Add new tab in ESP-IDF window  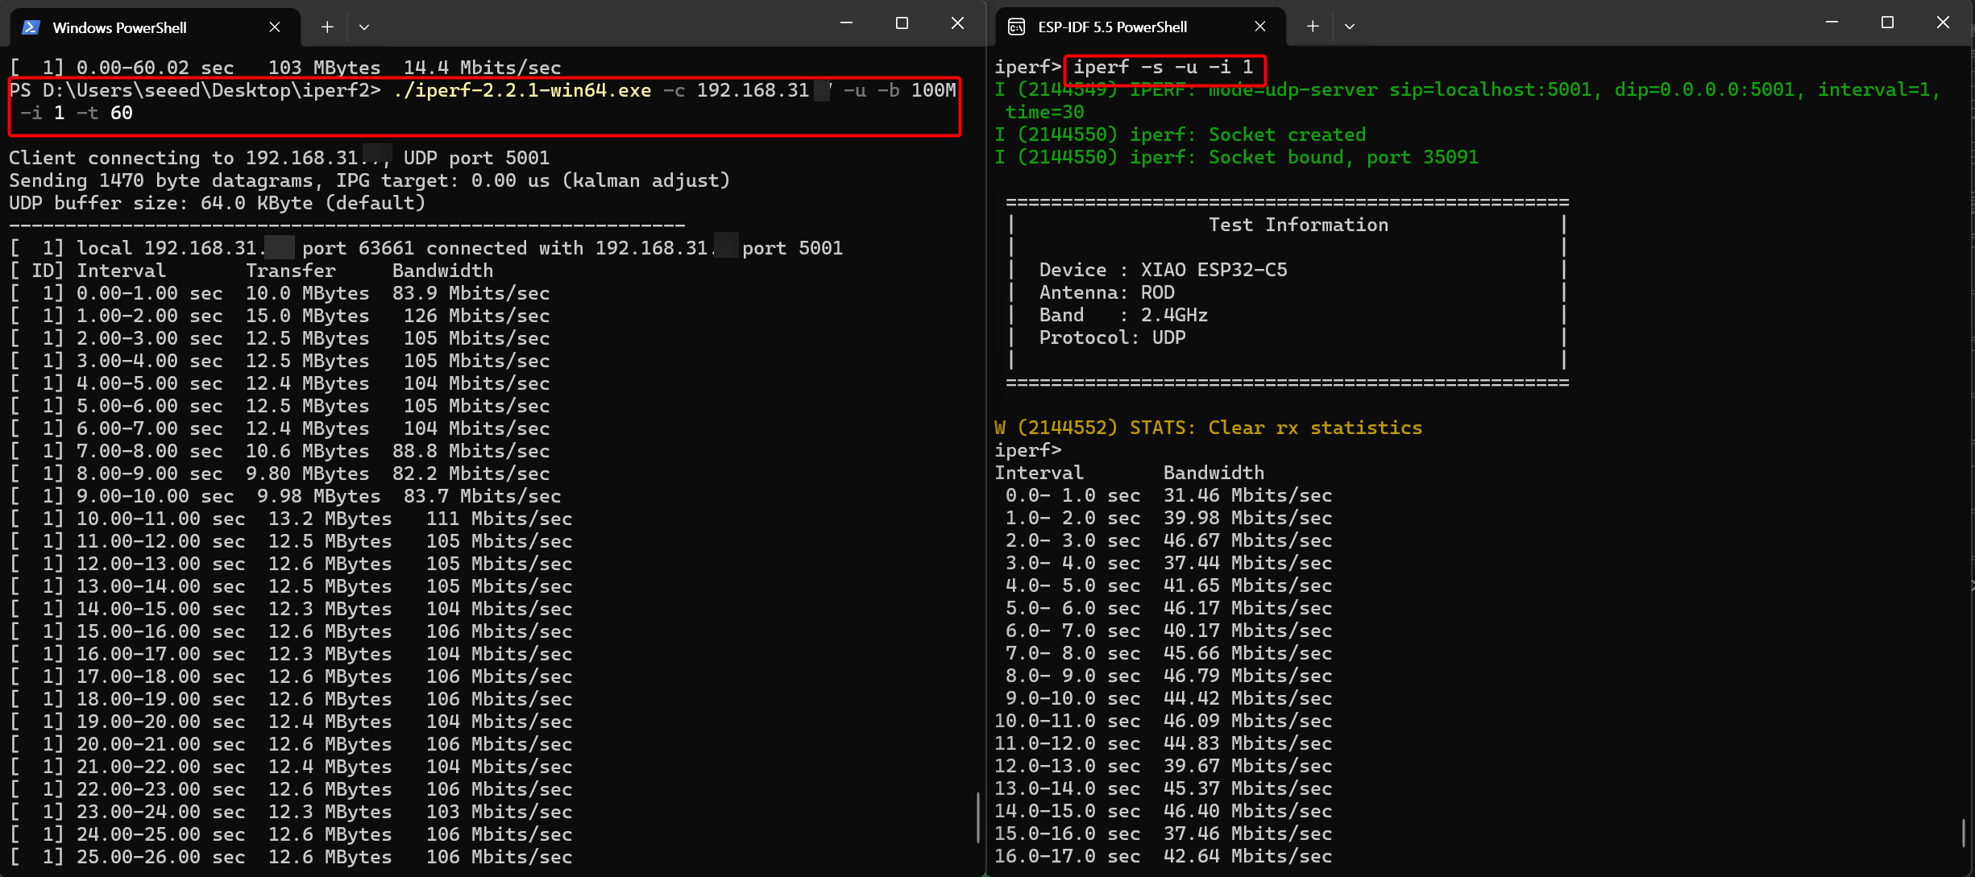pos(1313,27)
